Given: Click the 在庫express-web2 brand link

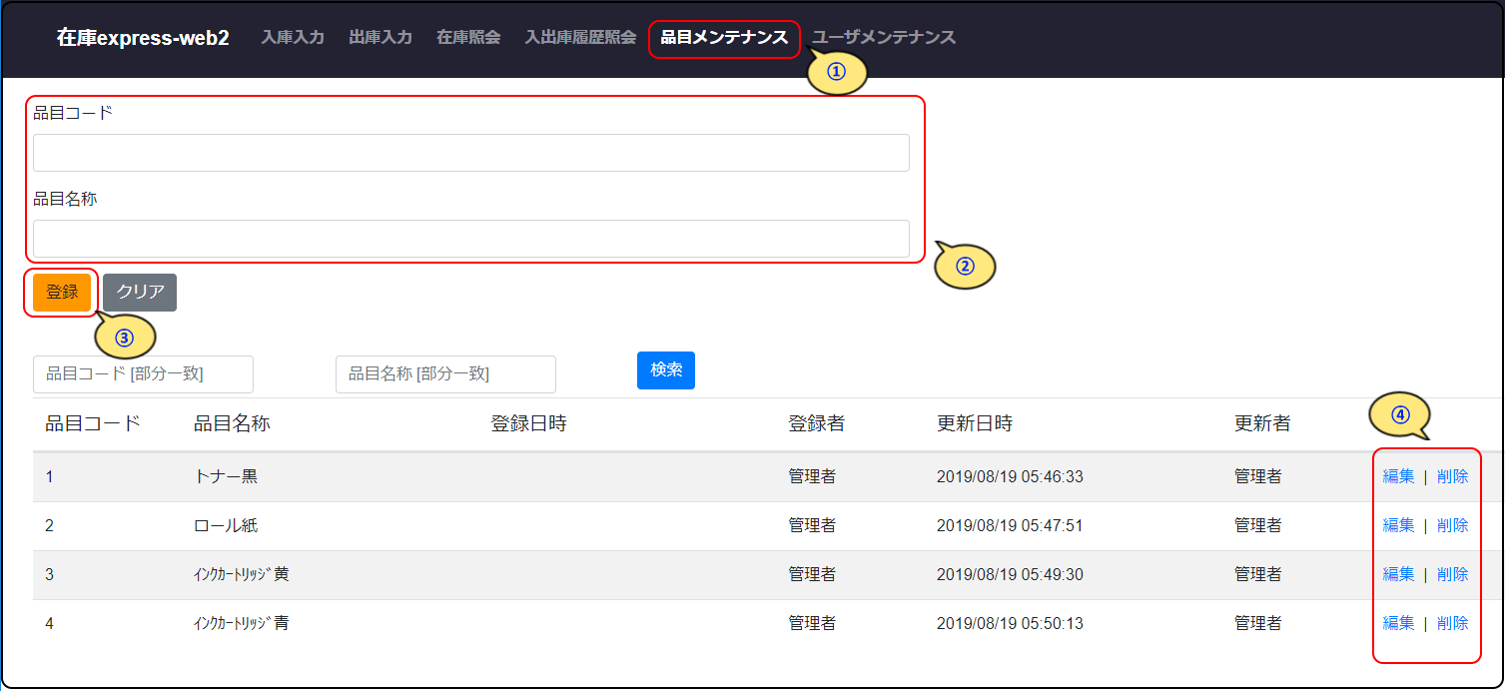Looking at the screenshot, I should click(143, 38).
